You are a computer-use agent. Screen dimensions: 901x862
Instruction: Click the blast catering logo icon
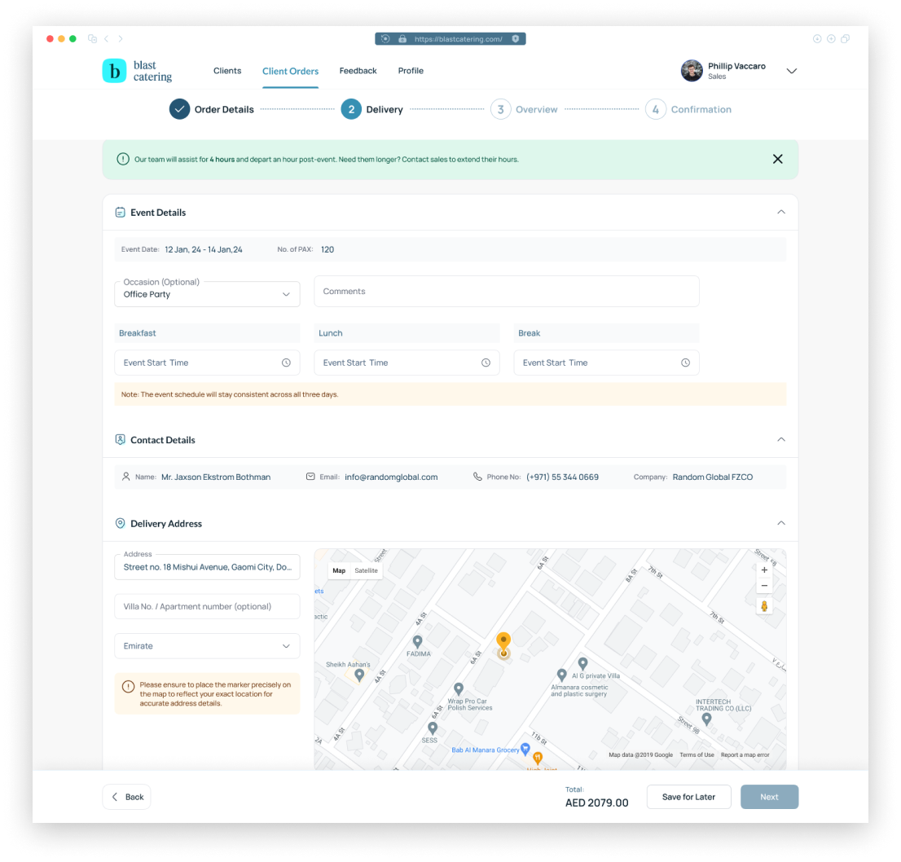pos(114,71)
